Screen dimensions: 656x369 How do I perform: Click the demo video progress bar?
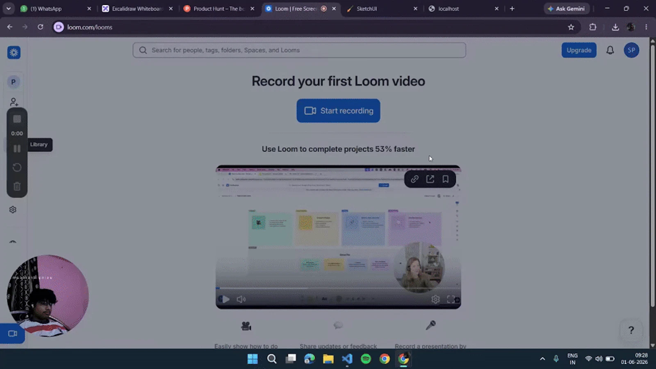coord(338,288)
